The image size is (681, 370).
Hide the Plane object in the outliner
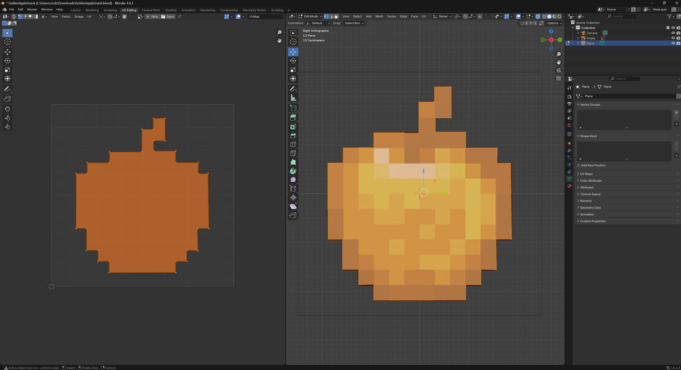coord(673,43)
